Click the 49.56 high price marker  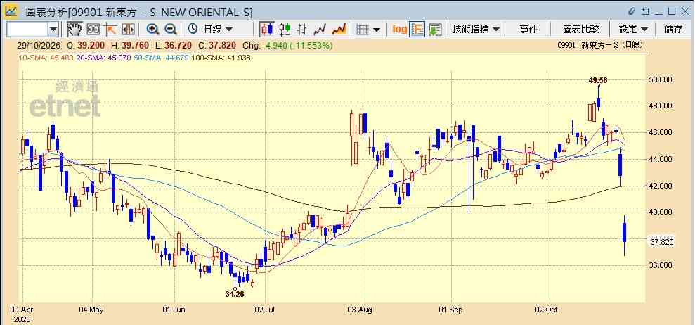[598, 80]
